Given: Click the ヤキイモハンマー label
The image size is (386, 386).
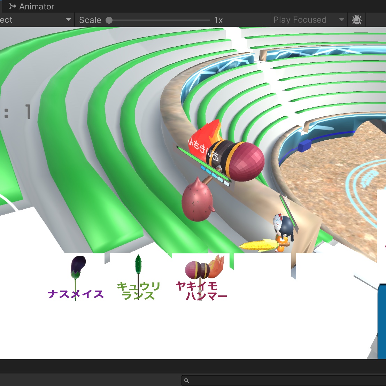Looking at the screenshot, I should [201, 292].
